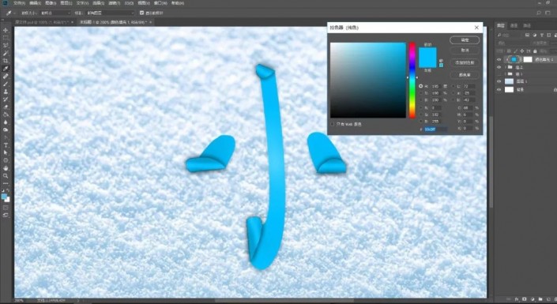Viewport: 557px width, 304px height.
Task: Select the Clone Stamp tool
Action: (6, 92)
